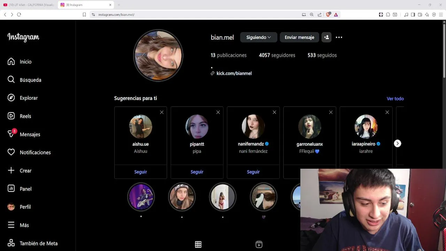Open the garroneluanx username link

(310, 144)
